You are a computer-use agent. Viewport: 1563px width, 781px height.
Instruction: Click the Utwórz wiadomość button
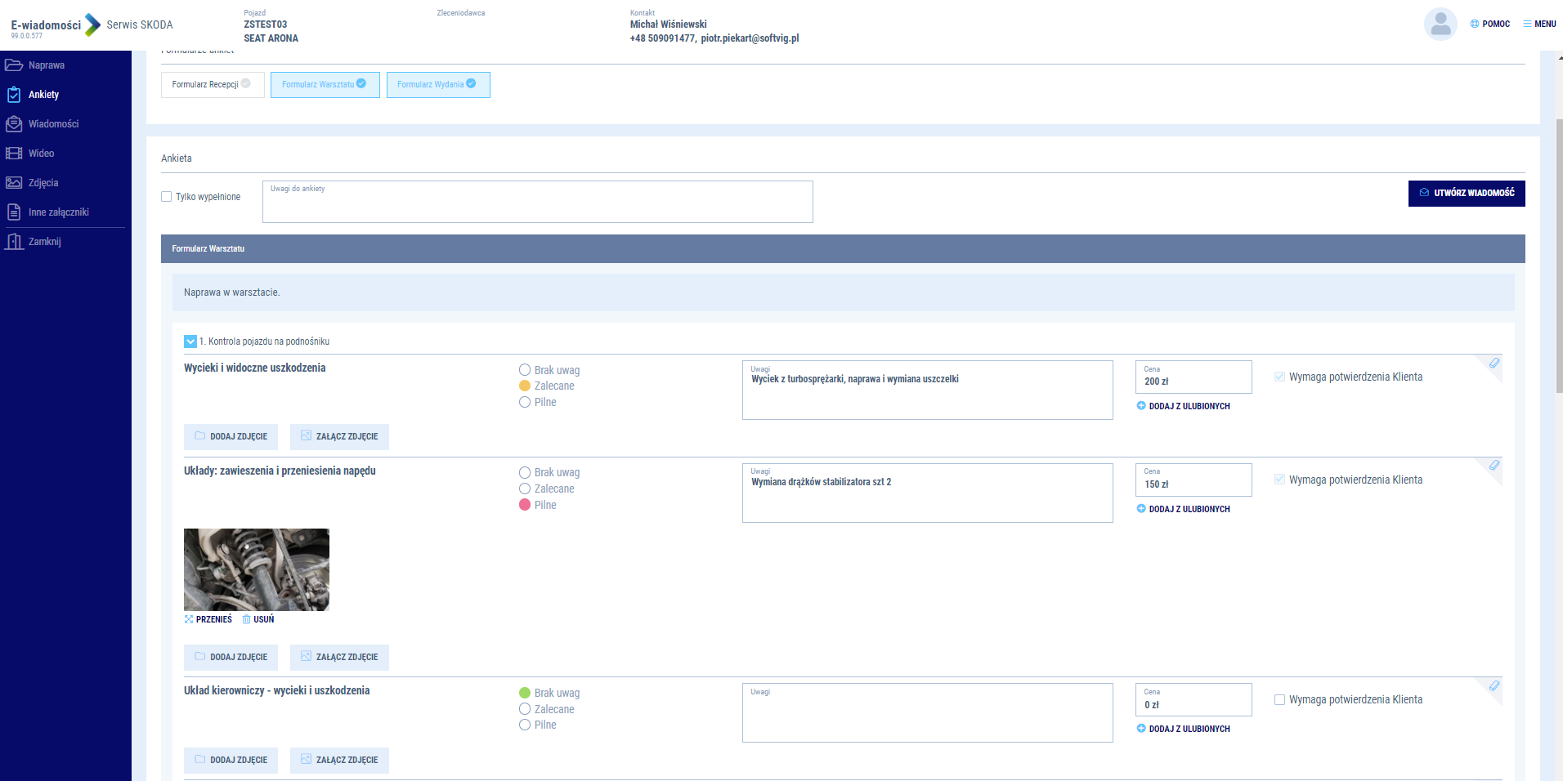coord(1466,194)
